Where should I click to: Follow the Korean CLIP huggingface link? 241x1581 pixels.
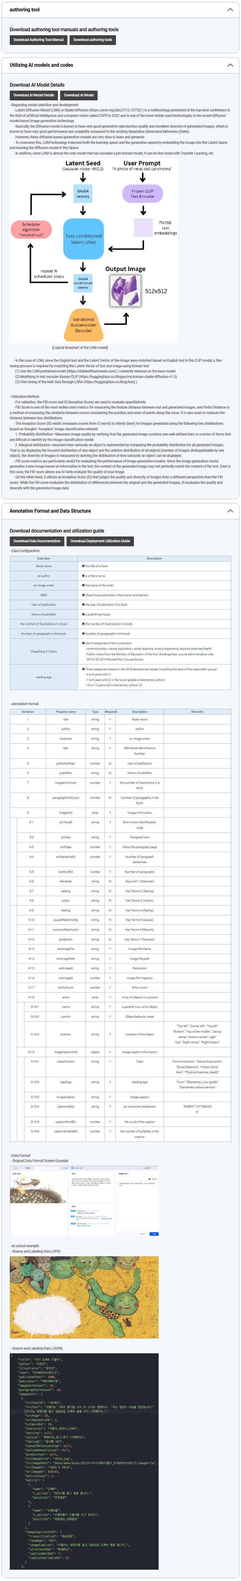(128, 376)
